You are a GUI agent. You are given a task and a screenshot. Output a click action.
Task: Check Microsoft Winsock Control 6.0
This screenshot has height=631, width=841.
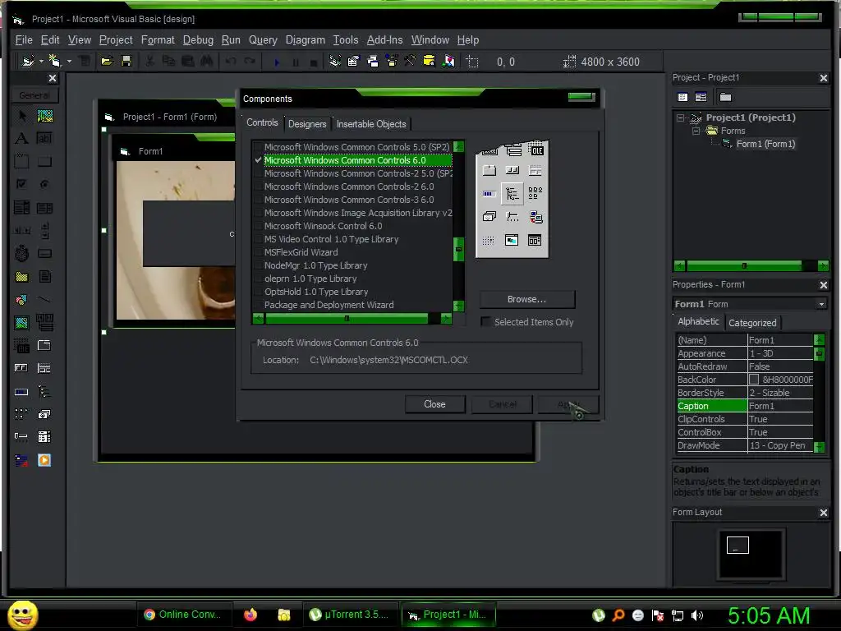click(259, 226)
